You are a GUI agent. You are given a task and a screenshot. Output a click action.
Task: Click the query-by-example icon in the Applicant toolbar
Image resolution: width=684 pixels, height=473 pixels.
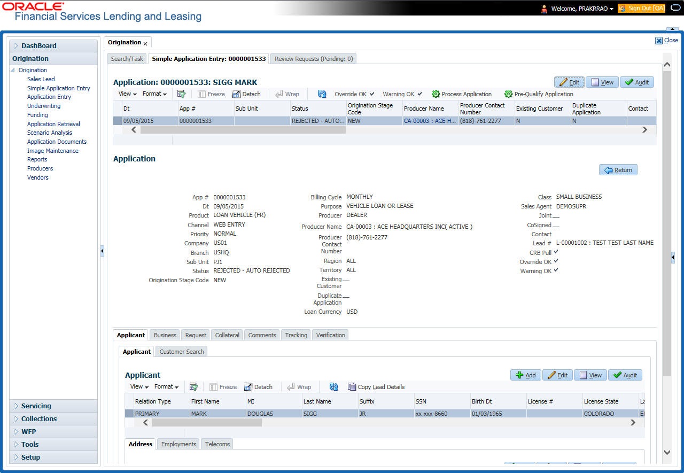(193, 387)
